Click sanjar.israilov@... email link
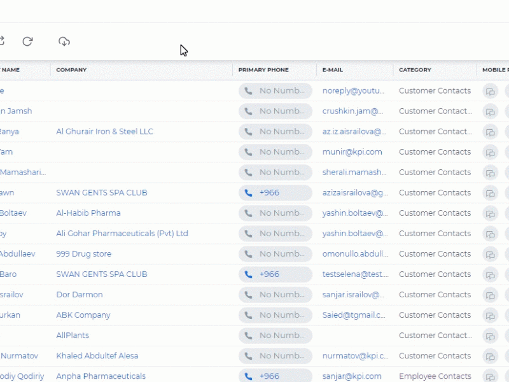 coord(354,295)
